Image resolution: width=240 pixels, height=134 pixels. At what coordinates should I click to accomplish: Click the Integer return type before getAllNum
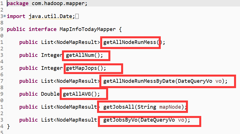point(52,55)
